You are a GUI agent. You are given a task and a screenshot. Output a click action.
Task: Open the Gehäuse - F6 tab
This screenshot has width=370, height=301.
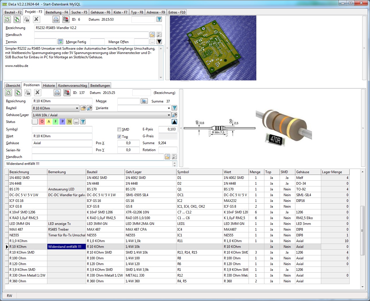tap(100, 12)
